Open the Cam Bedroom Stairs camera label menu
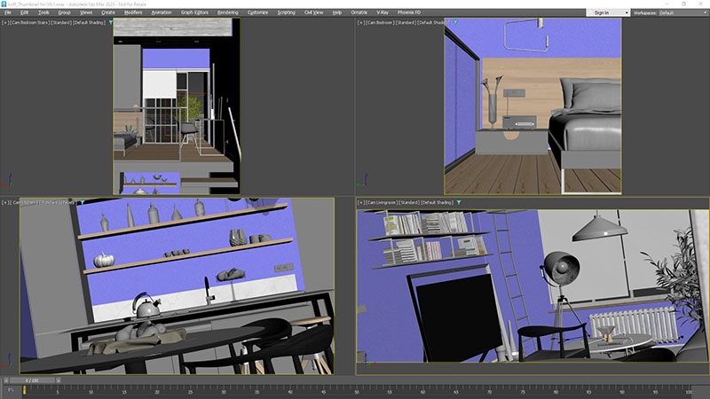710x399 pixels. 29,23
